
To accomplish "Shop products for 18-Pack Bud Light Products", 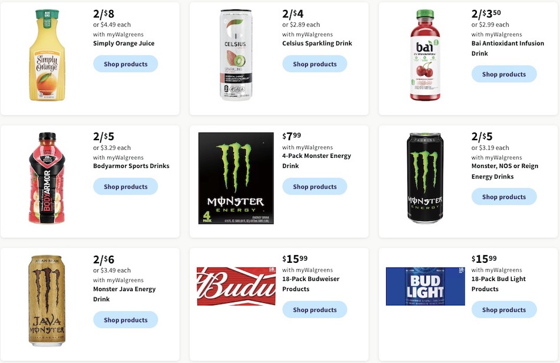I will (x=505, y=309).
